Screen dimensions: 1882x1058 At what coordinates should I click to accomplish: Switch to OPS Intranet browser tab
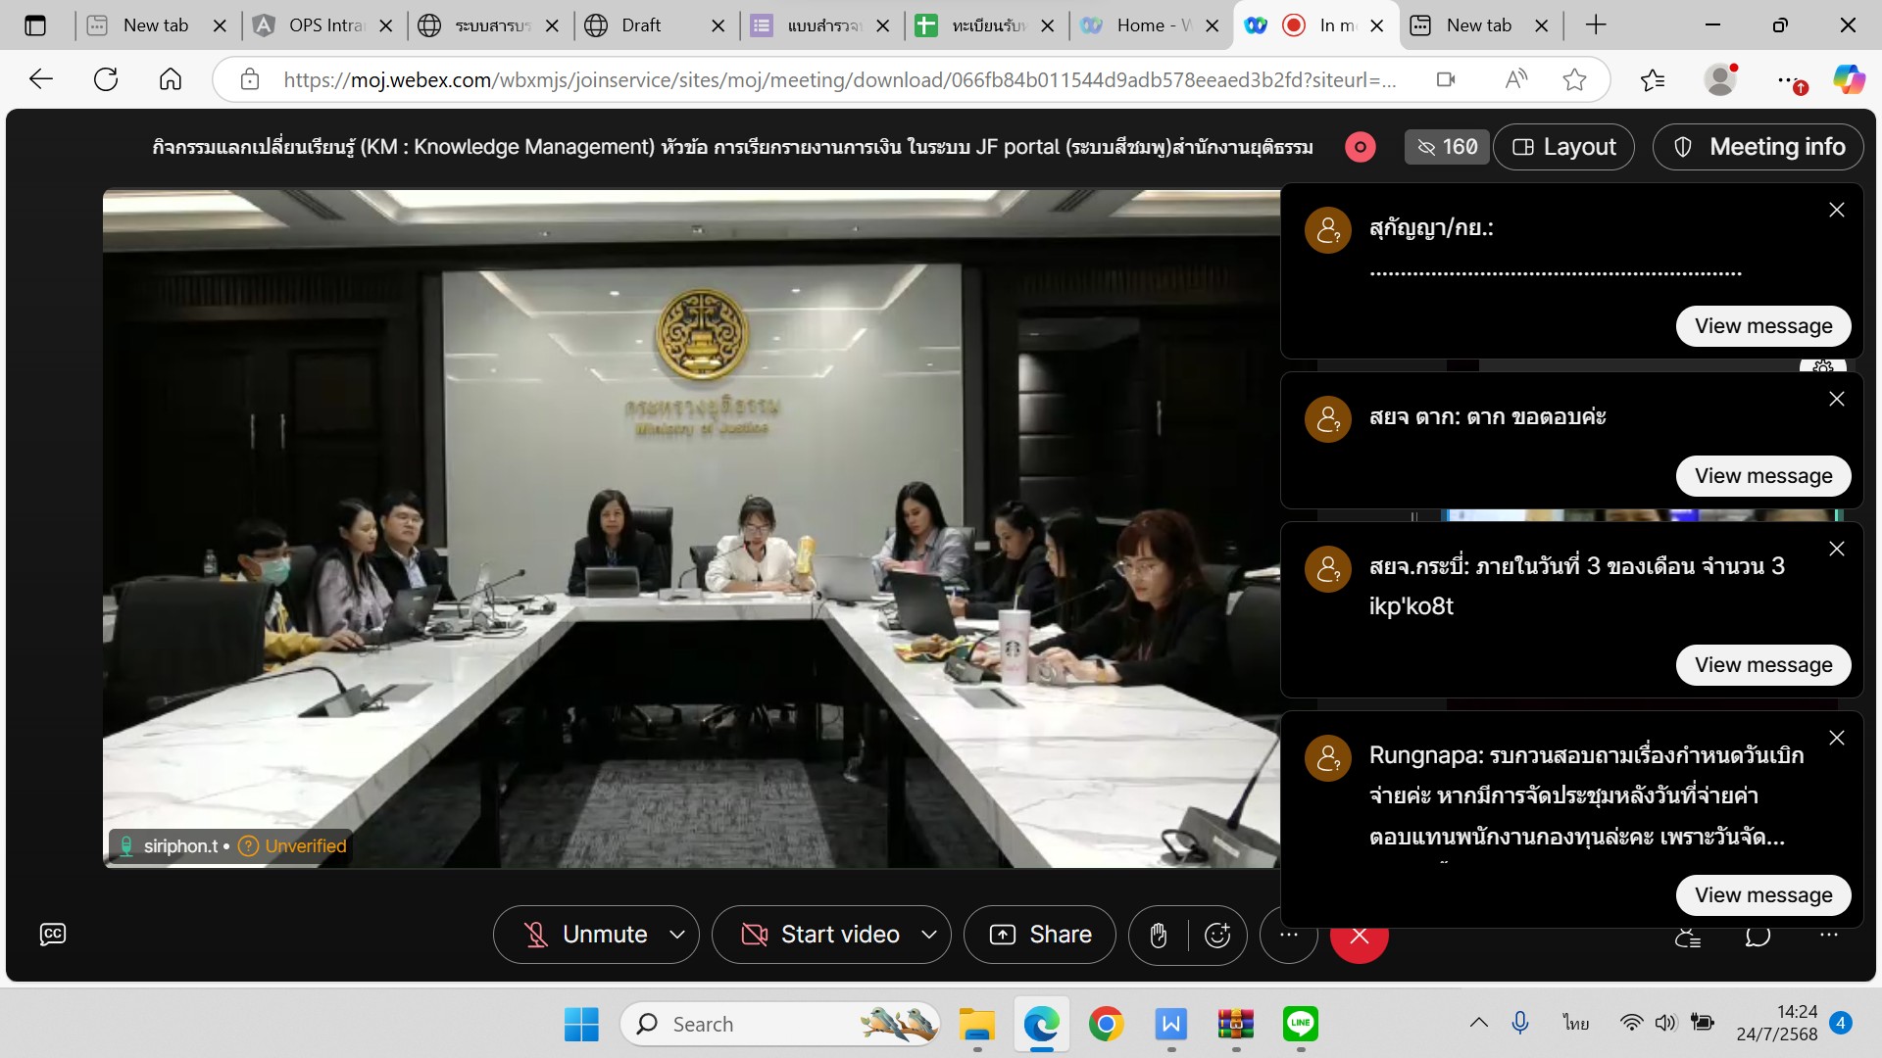coord(323,25)
